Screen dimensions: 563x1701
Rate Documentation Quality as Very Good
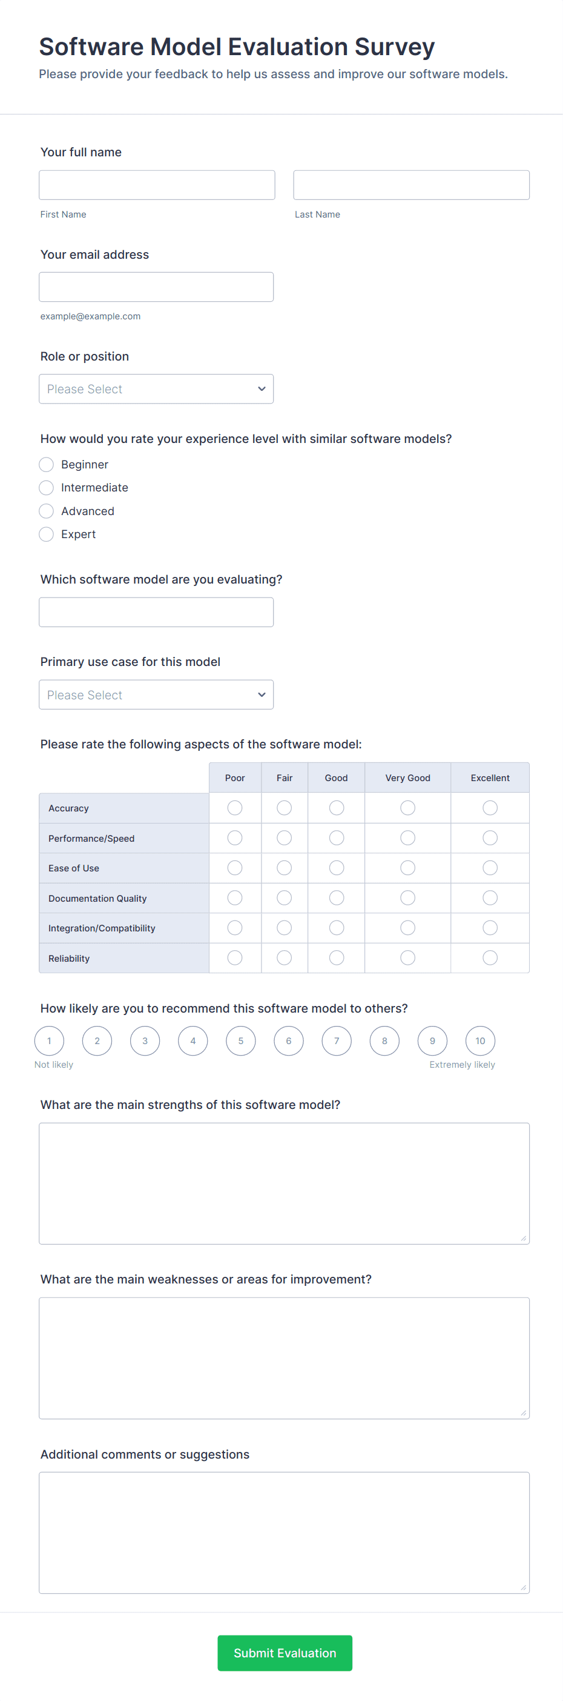[x=408, y=898]
